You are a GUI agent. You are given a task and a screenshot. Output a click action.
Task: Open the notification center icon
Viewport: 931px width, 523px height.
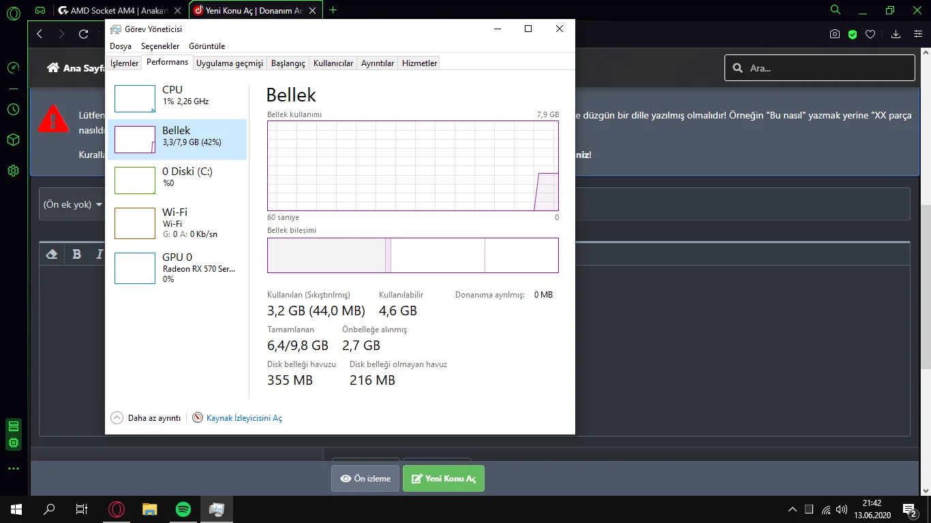coord(910,509)
